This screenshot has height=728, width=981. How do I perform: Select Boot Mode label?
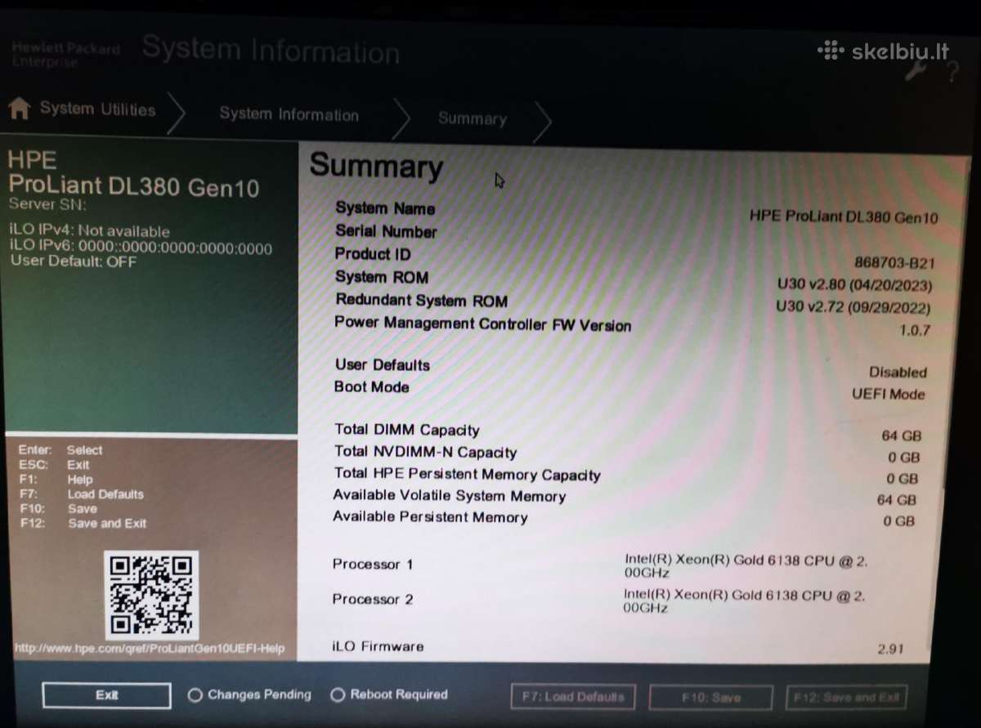[372, 387]
